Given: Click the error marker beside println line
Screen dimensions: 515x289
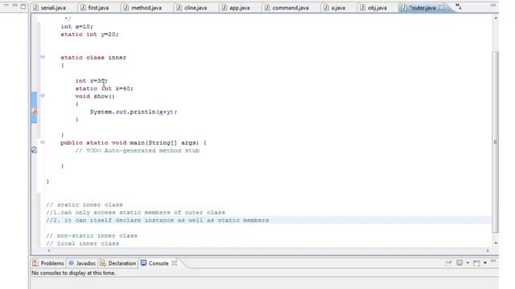Looking at the screenshot, I should [34, 112].
